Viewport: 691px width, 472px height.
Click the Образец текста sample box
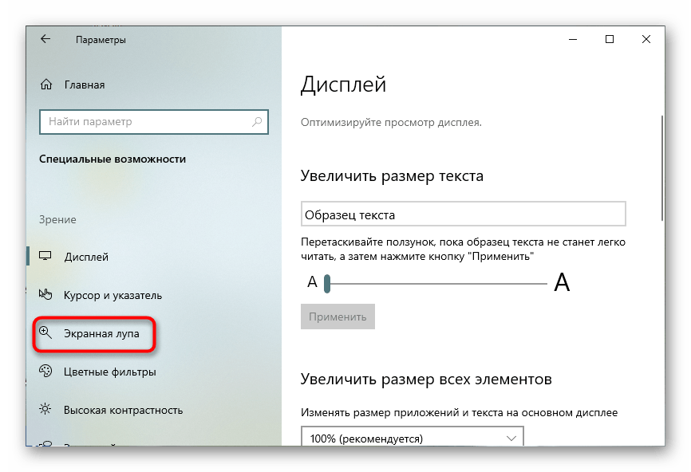463,214
